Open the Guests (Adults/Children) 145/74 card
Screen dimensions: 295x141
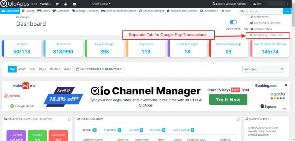(270, 48)
